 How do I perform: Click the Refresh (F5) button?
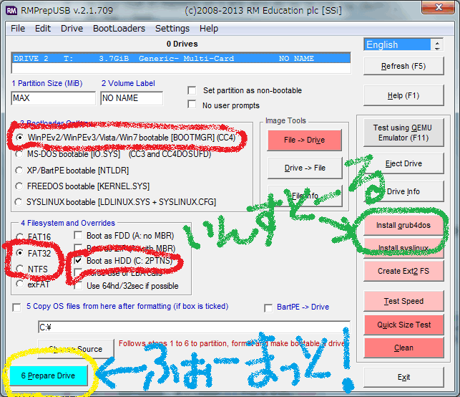(403, 66)
